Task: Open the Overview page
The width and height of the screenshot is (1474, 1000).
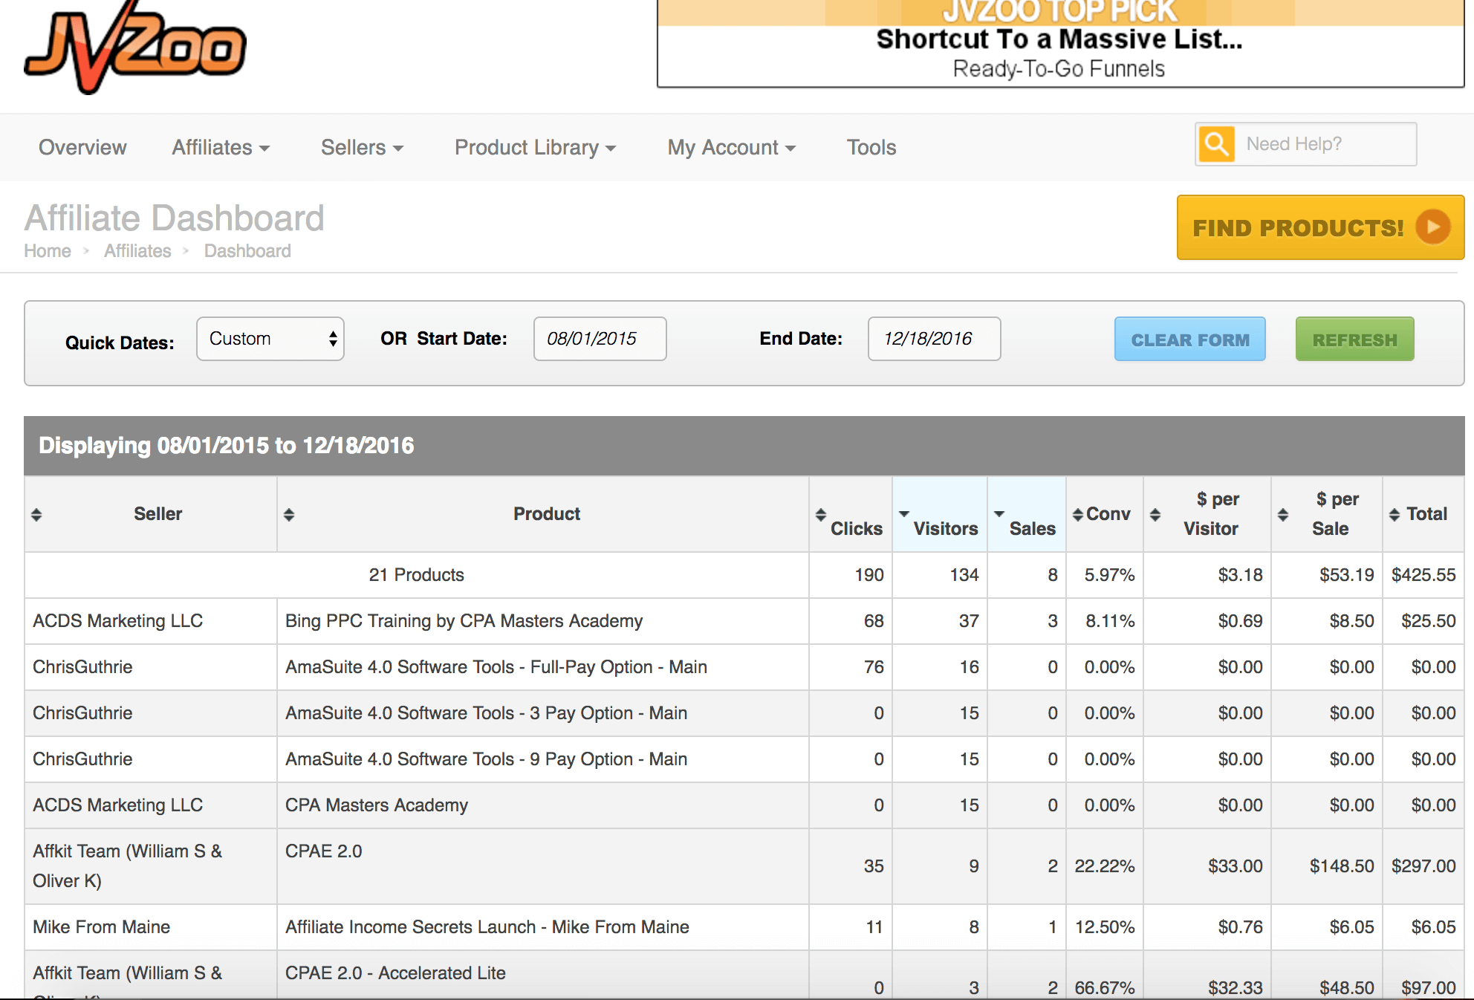Action: [x=82, y=147]
